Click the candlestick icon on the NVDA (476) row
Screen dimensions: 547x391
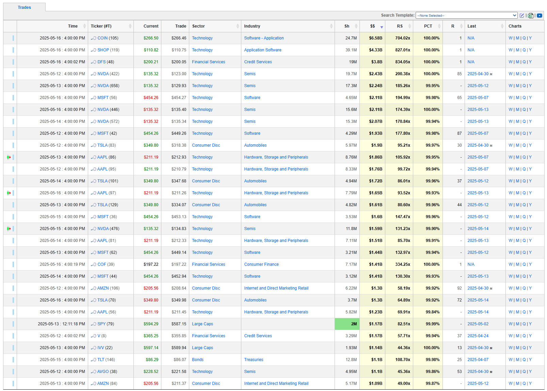pos(9,229)
